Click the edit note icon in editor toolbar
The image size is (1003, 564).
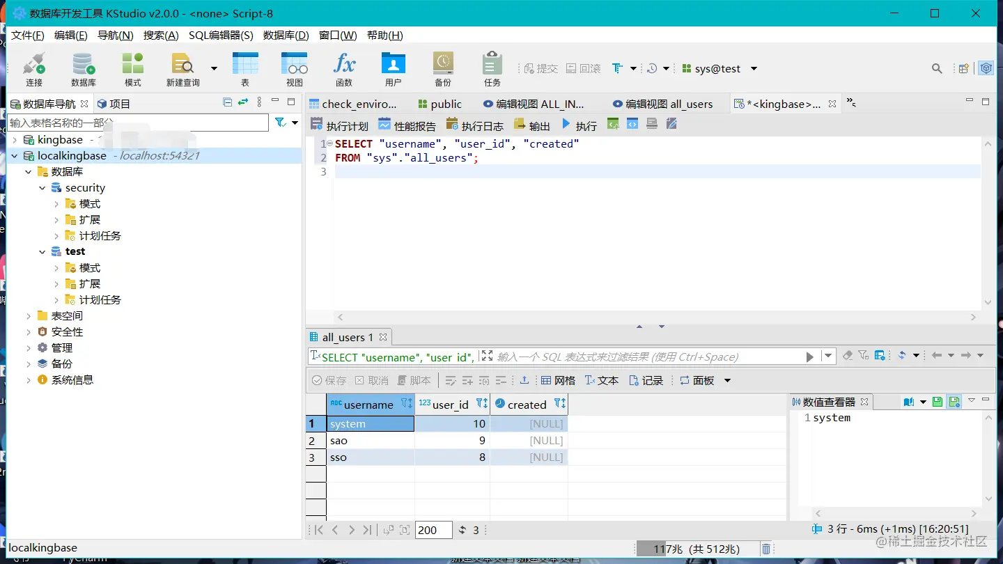671,124
